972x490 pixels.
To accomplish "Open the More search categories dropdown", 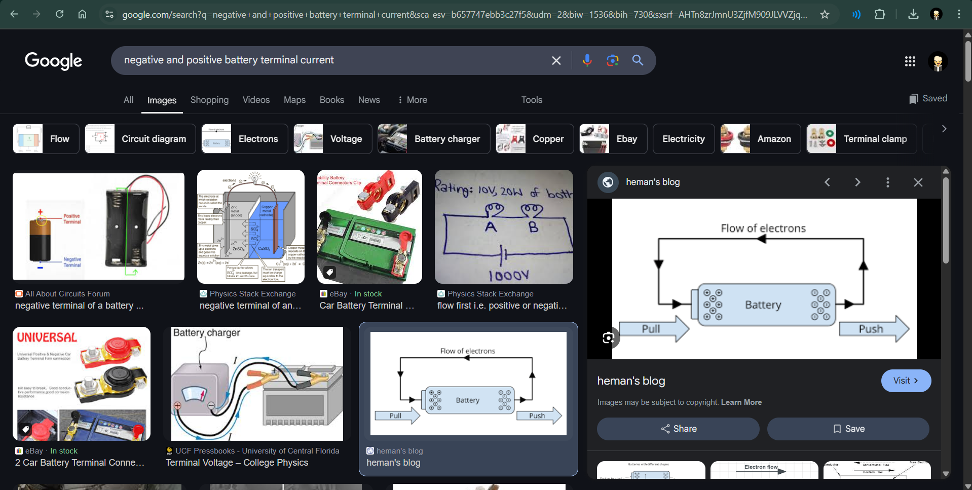I will 413,100.
